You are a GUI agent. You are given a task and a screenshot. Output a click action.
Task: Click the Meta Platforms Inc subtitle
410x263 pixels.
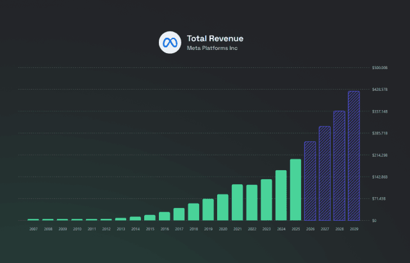coord(212,48)
